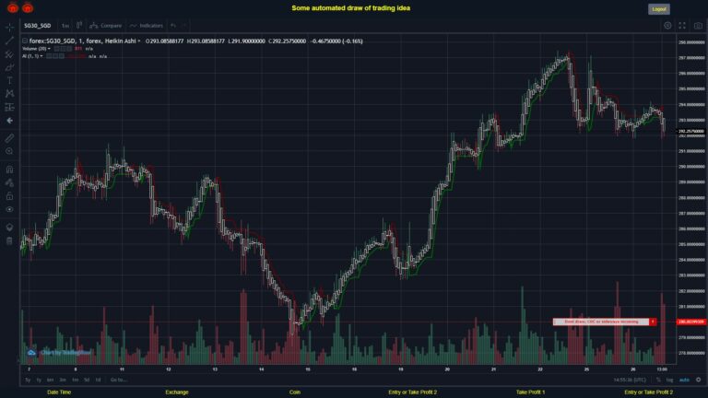Open the prediction and measurement tools

(x=9, y=108)
